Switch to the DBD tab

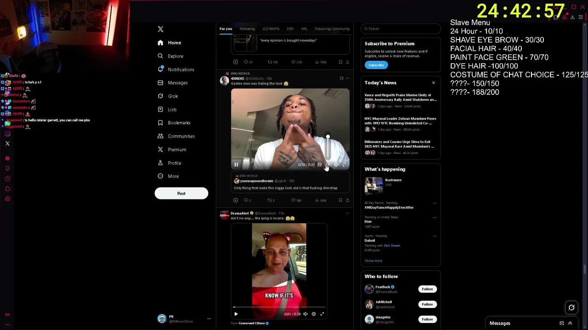pyautogui.click(x=290, y=29)
